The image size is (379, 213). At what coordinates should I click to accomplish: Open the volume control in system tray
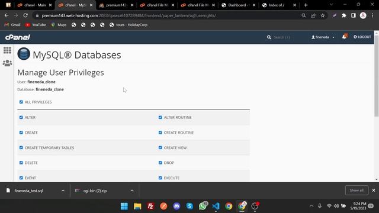[336, 206]
